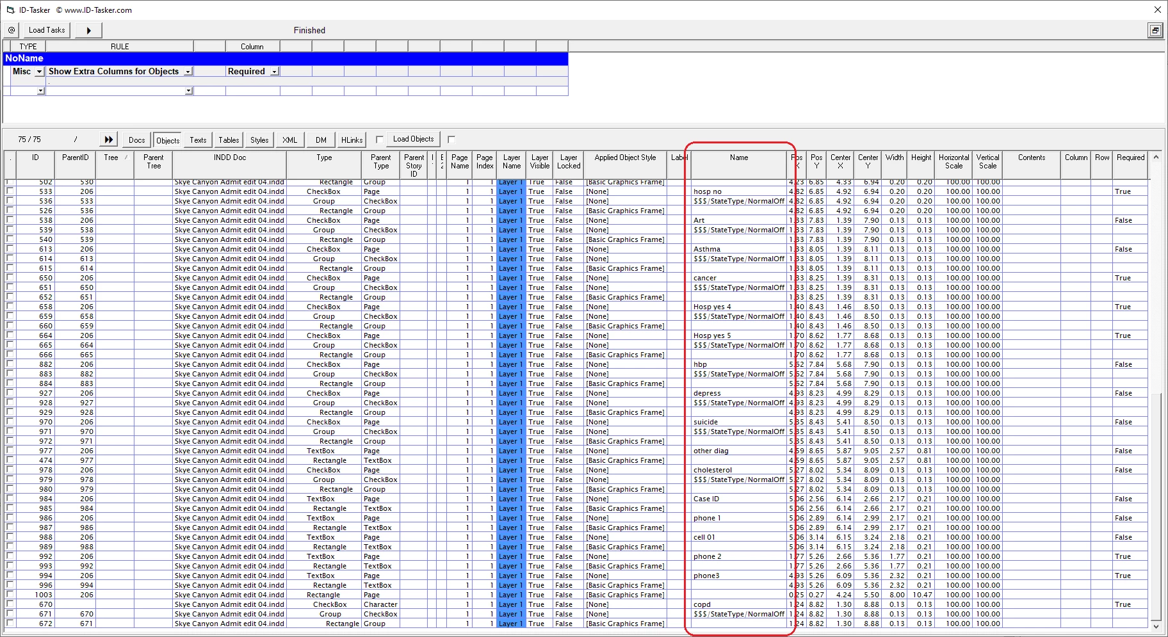Click the Layer Visible column header
Screen dimensions: 1168x637
[x=540, y=165]
